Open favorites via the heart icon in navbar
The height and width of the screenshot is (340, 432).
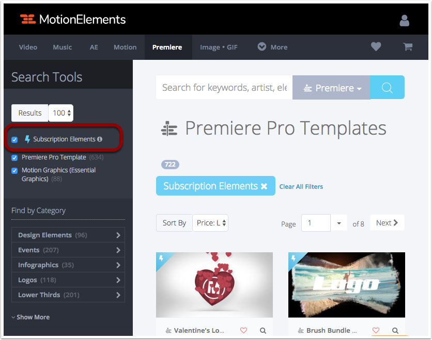tap(376, 46)
